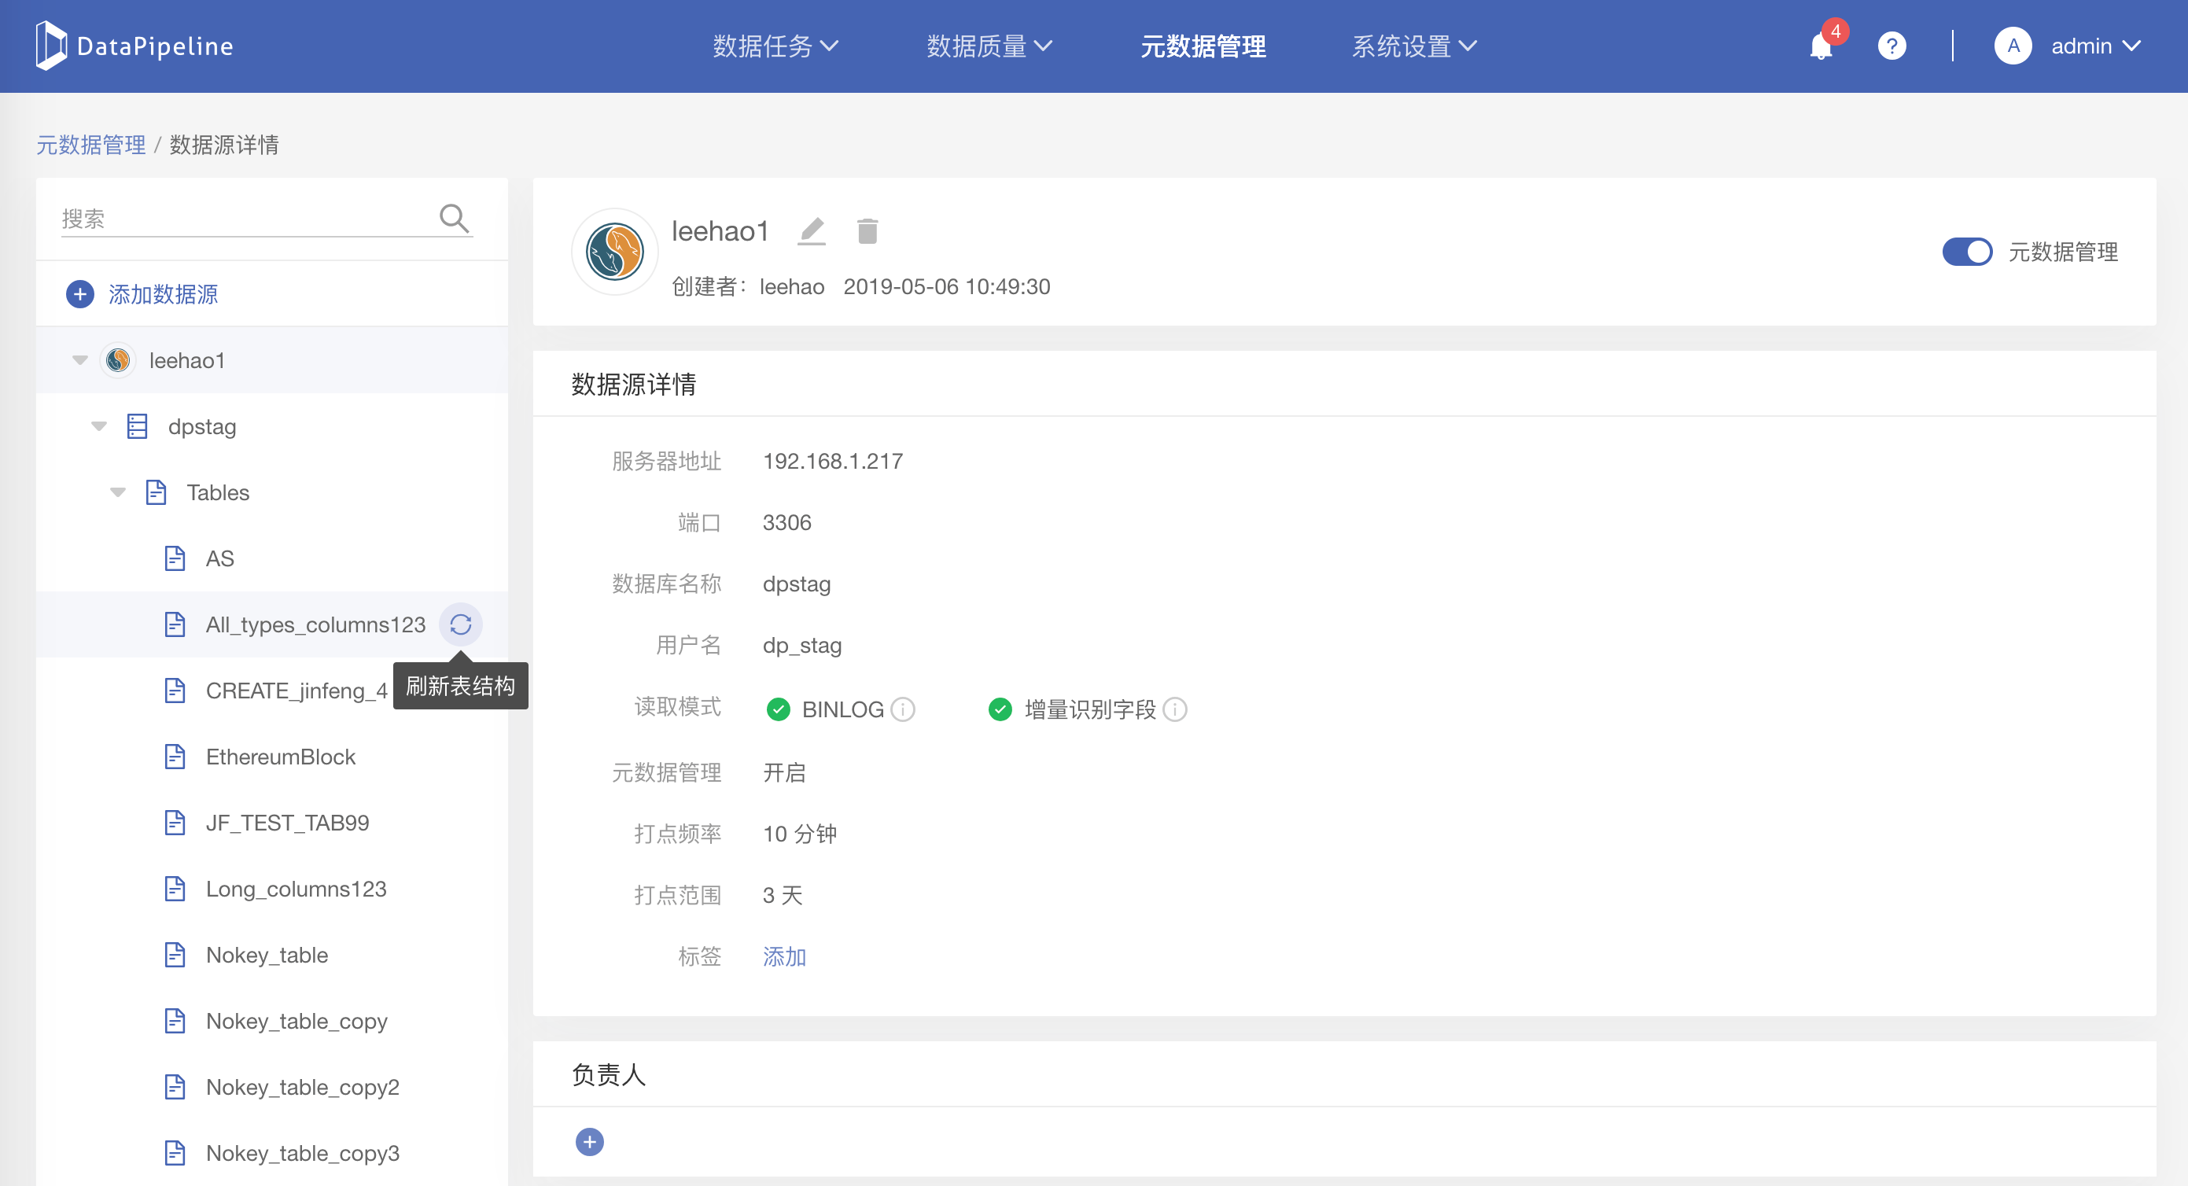
Task: Click the trash delete icon beside leehao1
Action: click(867, 231)
